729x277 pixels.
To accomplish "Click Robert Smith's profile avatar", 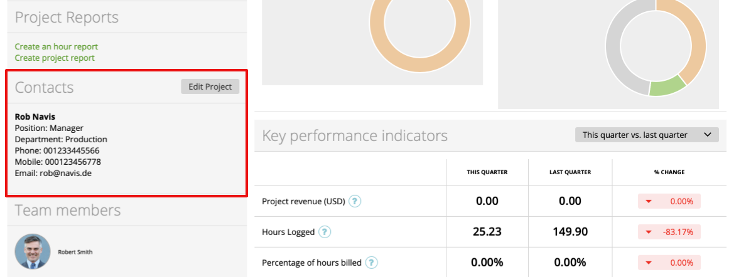I will coord(33,251).
